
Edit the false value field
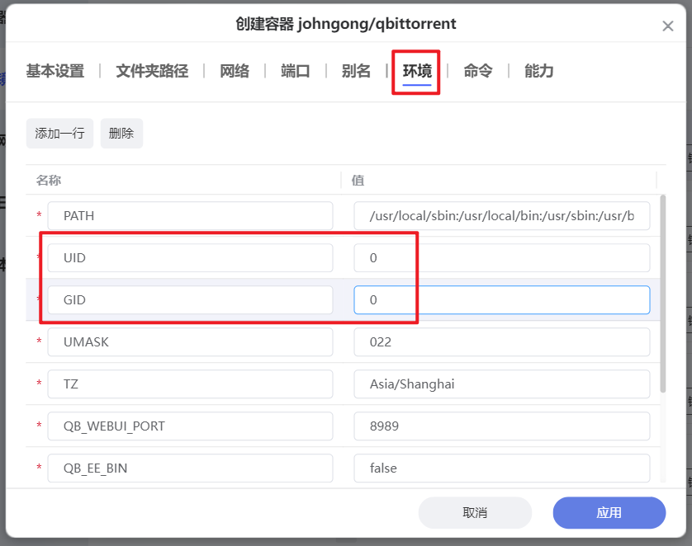tap(502, 468)
